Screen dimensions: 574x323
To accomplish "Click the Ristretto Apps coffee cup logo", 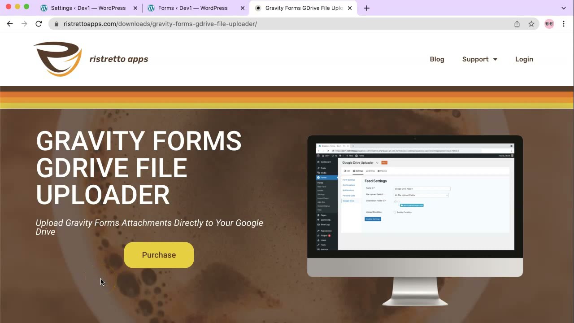I will [x=58, y=59].
